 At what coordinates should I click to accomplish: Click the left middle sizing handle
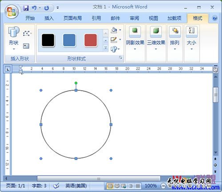pyautogui.click(x=41, y=124)
